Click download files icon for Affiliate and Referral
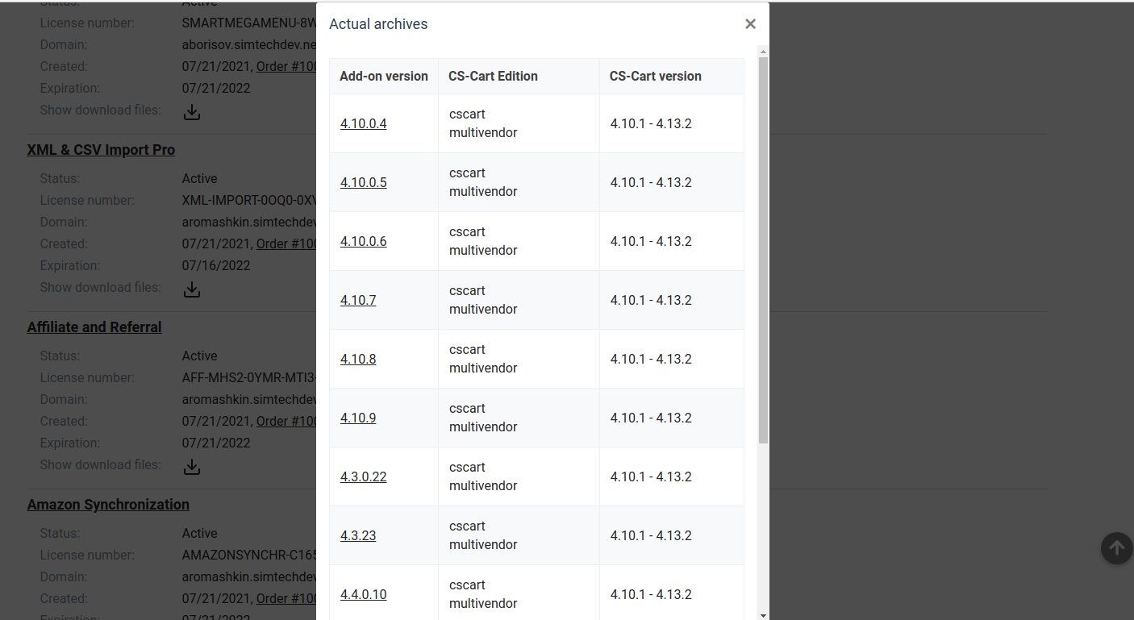 click(x=191, y=467)
